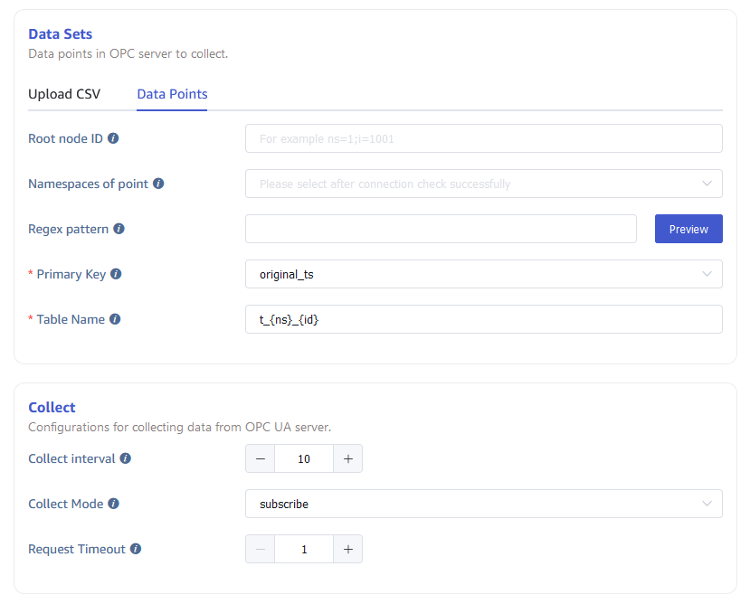Click info icon beside Primary Key label

click(116, 274)
